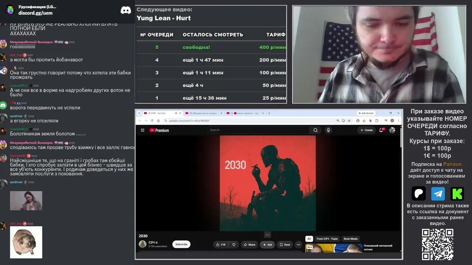Click DresdenHC's username in chat
Image resolution: width=472 pixels, height=265 pixels.
[x=18, y=156]
